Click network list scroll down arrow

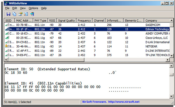point(171,56)
